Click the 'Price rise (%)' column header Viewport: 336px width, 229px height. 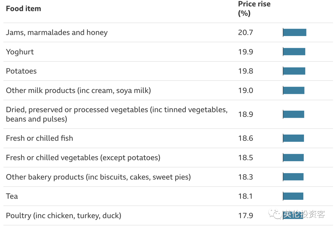[254, 9]
